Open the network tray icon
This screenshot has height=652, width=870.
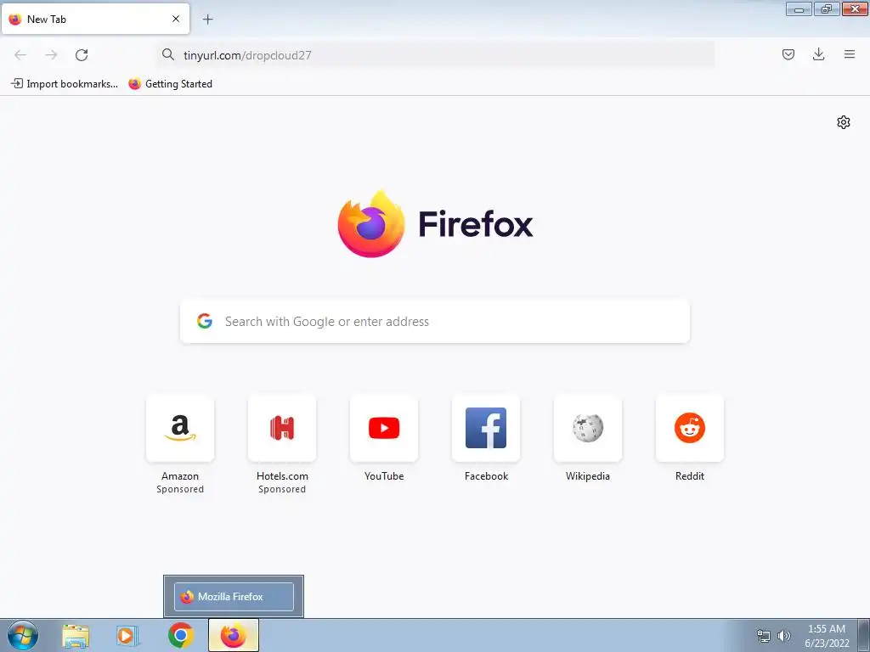[x=764, y=636]
